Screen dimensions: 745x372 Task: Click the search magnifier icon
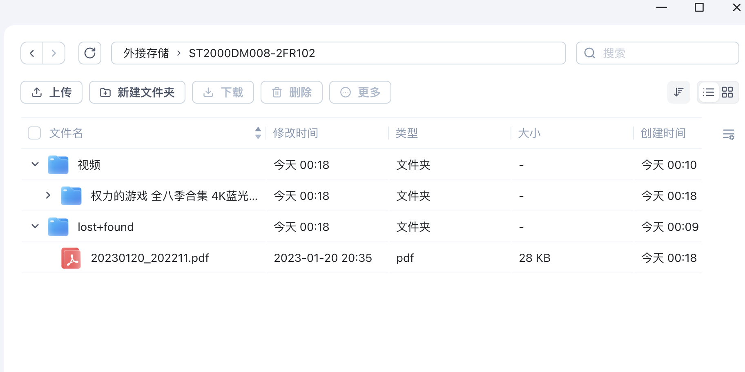(589, 53)
